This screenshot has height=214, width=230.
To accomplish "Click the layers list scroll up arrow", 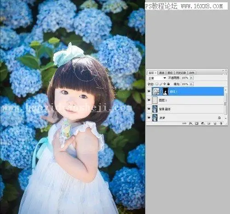I will [226, 90].
